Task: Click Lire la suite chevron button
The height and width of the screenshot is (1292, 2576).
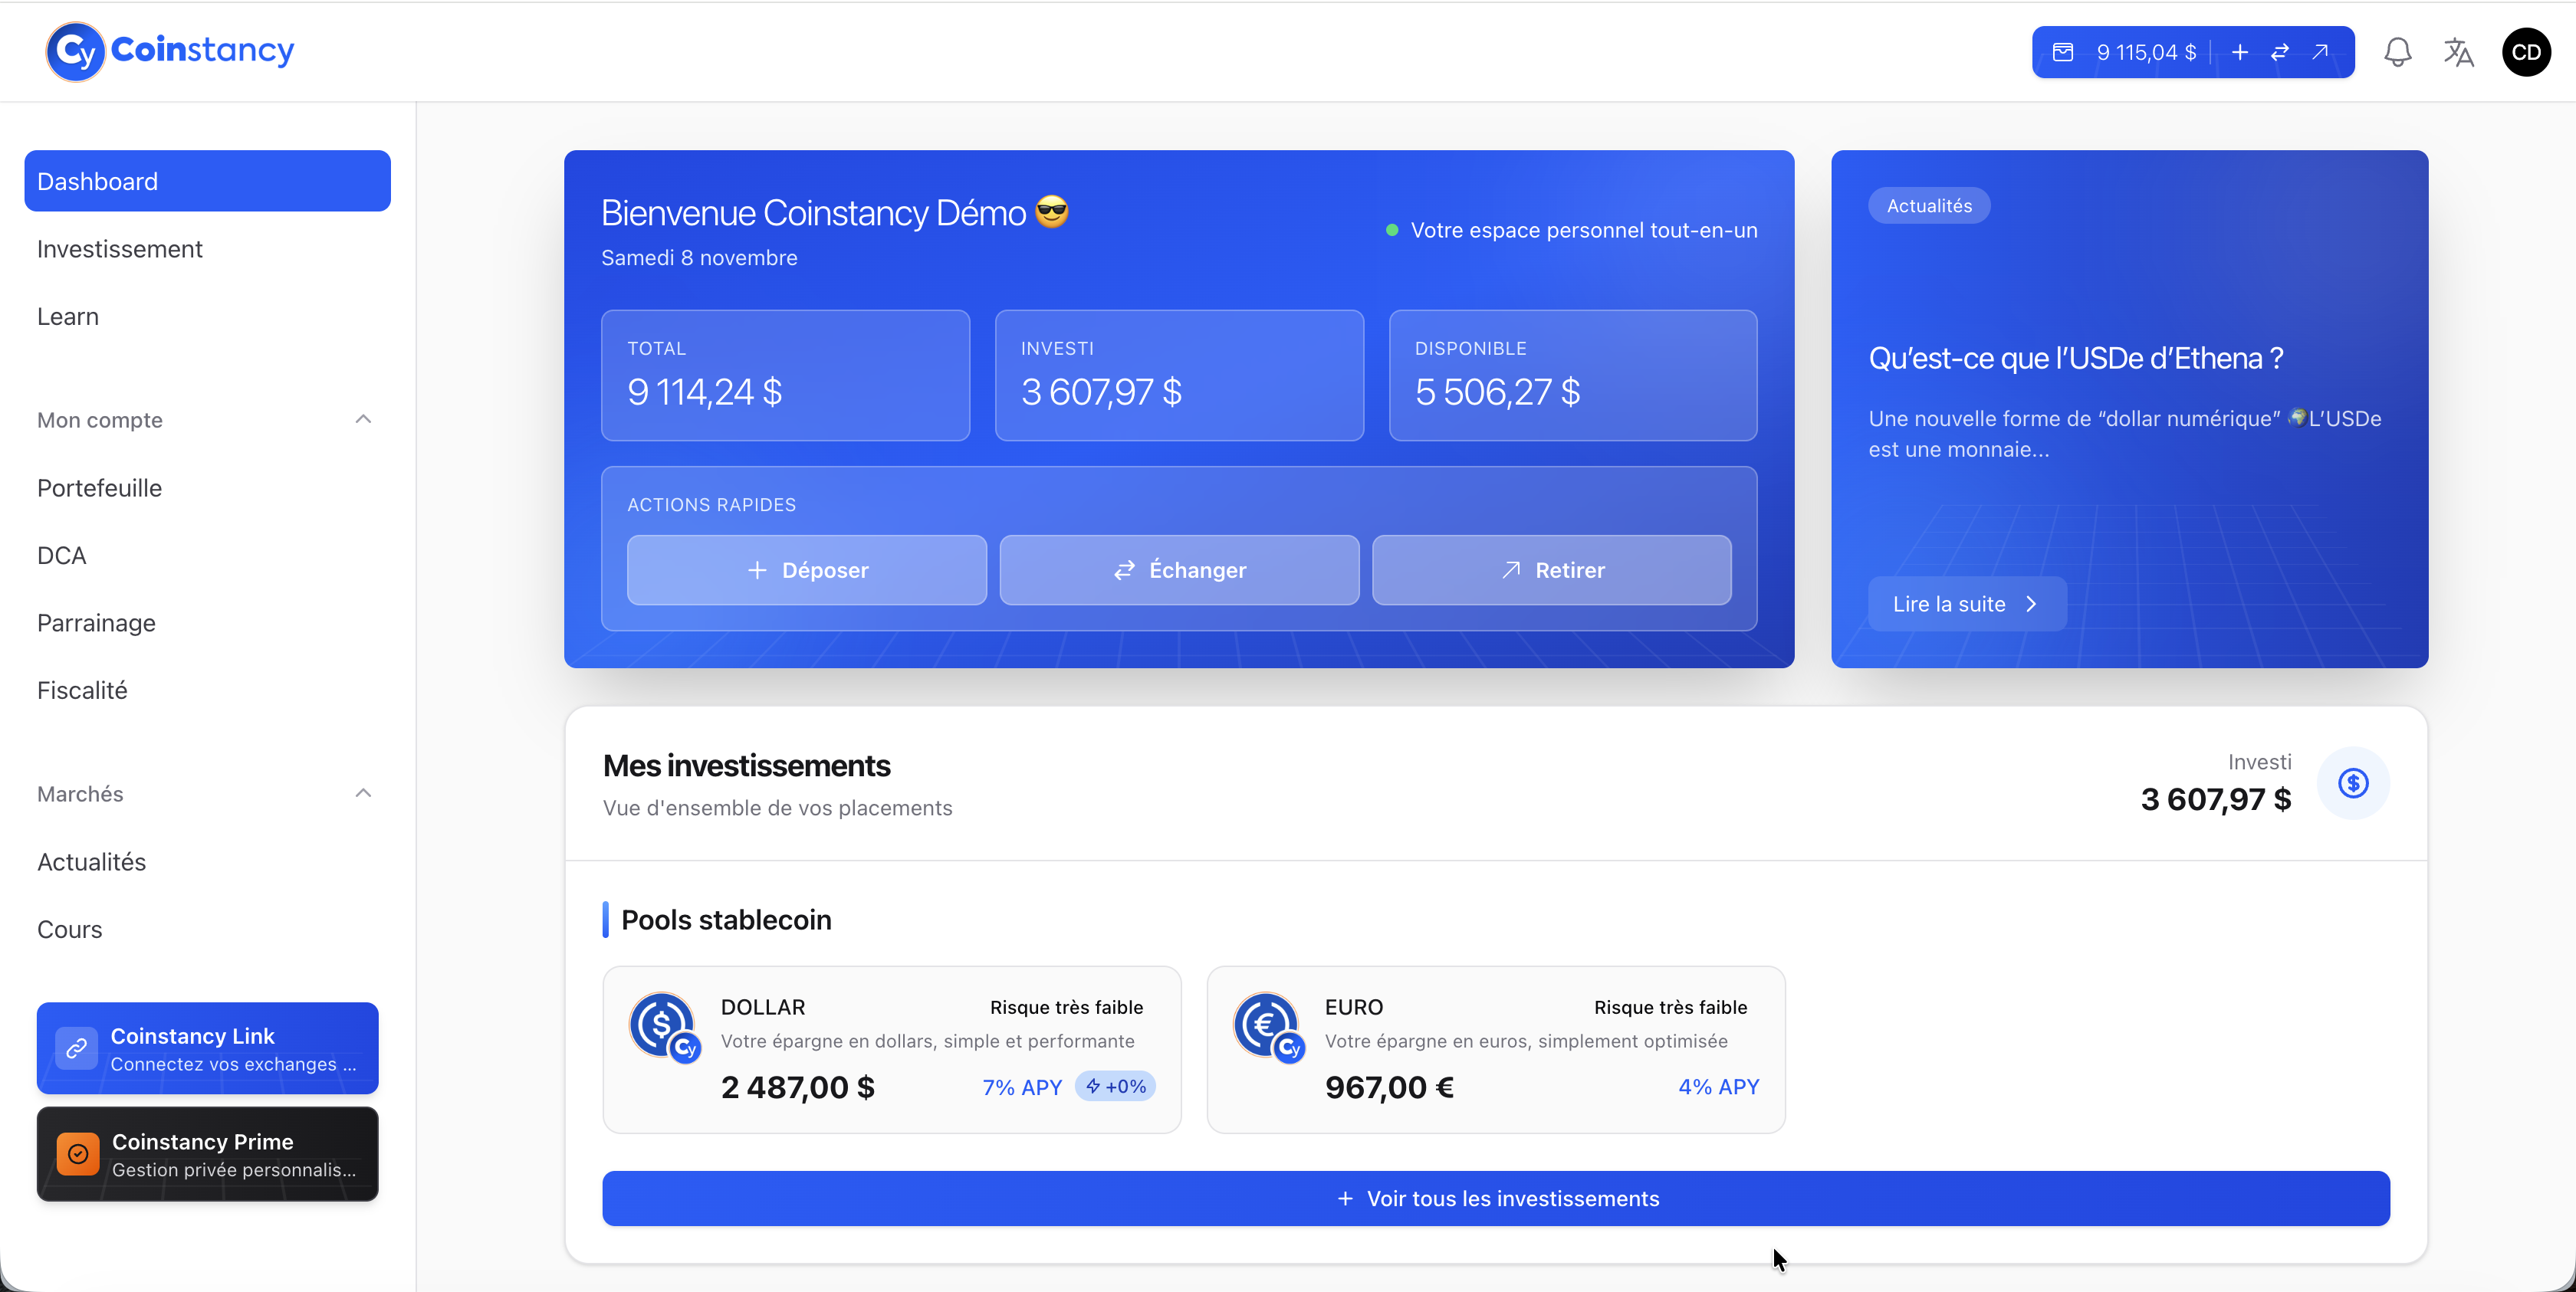Action: click(1966, 604)
